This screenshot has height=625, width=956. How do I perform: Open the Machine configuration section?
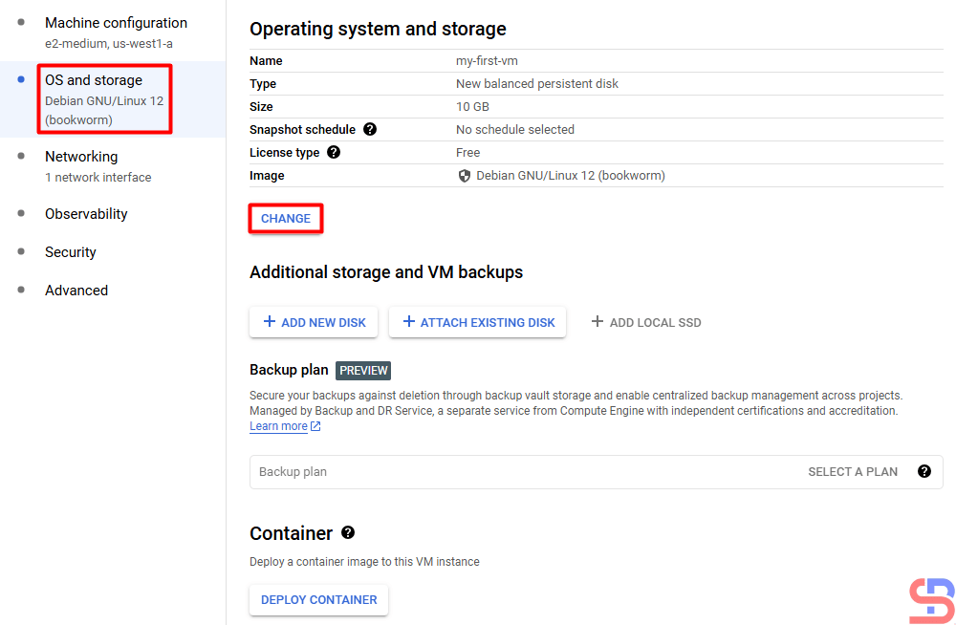(x=116, y=23)
